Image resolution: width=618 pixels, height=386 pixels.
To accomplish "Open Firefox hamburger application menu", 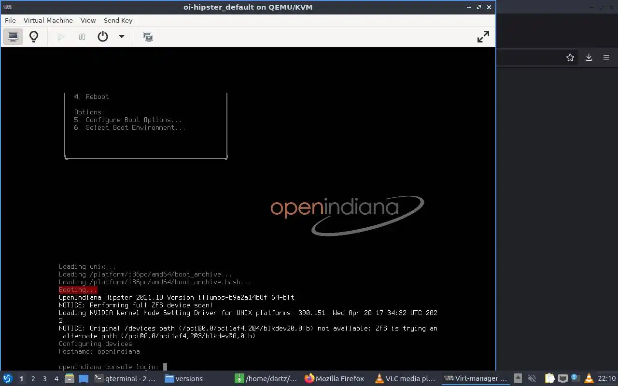I will coord(606,57).
